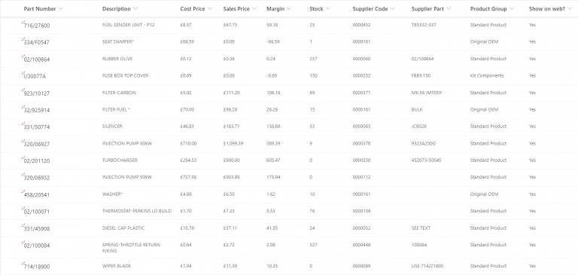578x275 pixels.
Task: Click the marker icon next to 02/201120
Action: [x=23, y=157]
